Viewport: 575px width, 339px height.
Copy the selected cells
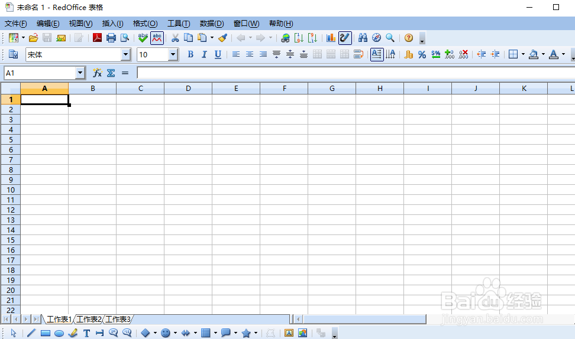tap(189, 38)
